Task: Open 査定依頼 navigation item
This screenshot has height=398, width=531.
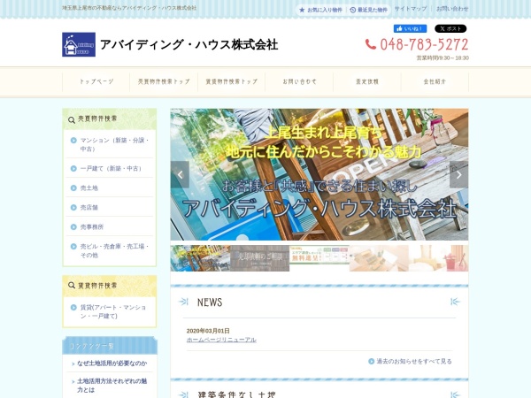Action: click(367, 81)
